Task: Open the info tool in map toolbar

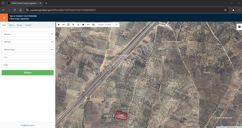Action: 78,25
